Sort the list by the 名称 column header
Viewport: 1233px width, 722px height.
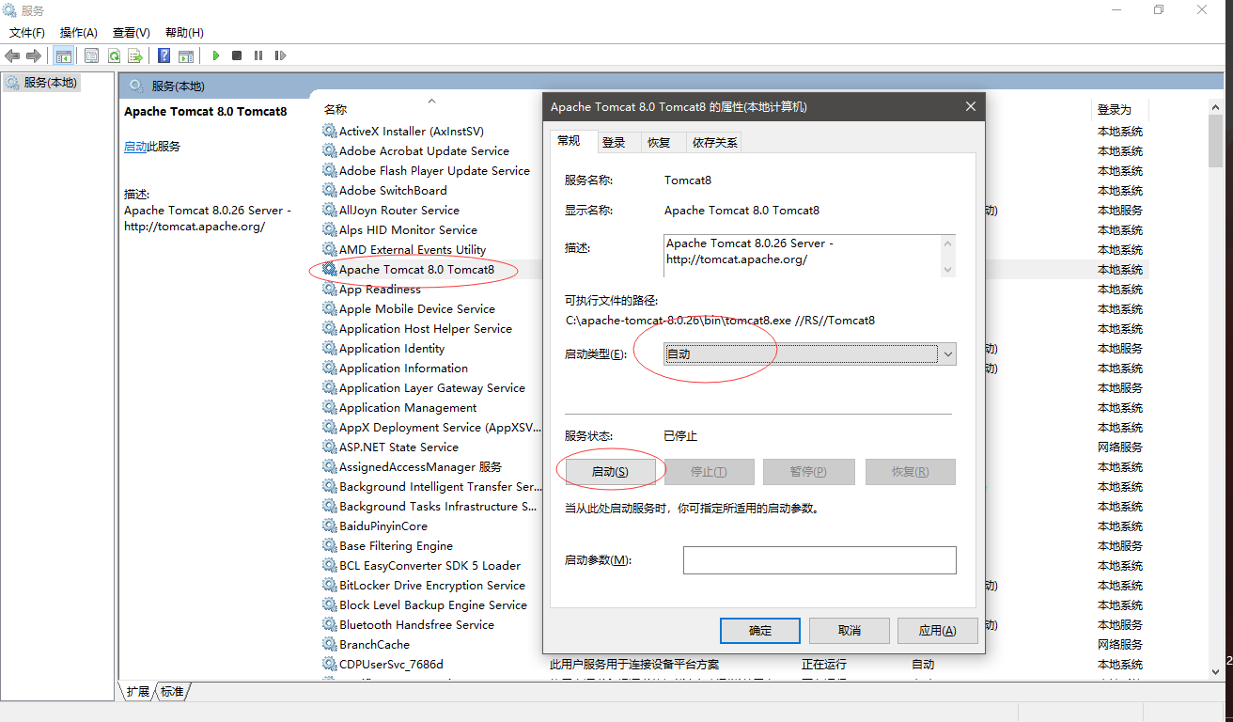click(x=336, y=110)
